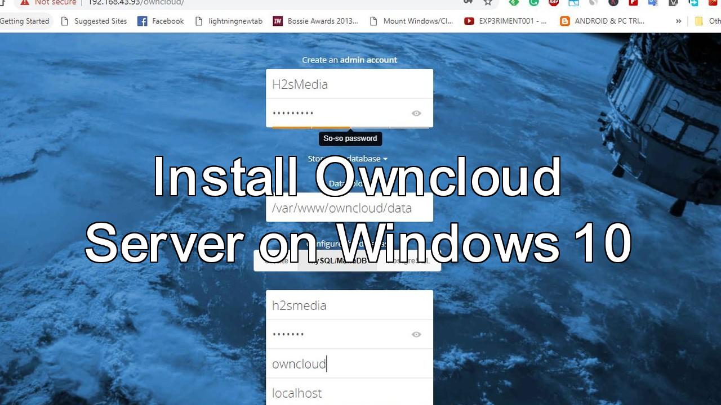The image size is (721, 405).
Task: Show the admin password with eye icon
Action: coord(416,113)
